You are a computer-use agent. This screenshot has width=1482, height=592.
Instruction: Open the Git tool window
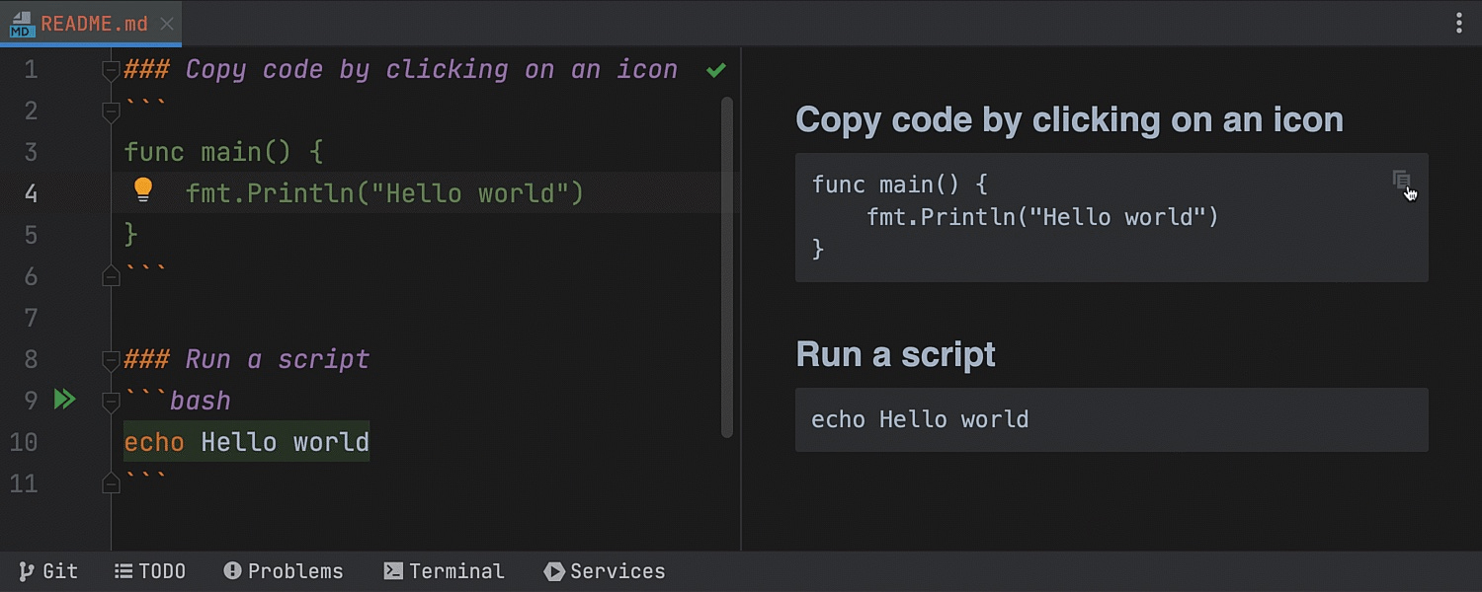point(48,571)
